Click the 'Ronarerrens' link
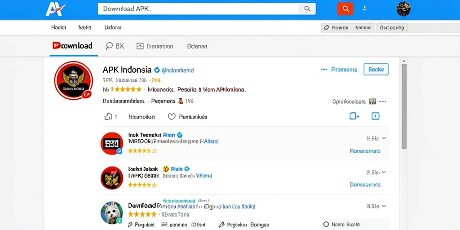This screenshot has width=460, height=230. (x=365, y=151)
